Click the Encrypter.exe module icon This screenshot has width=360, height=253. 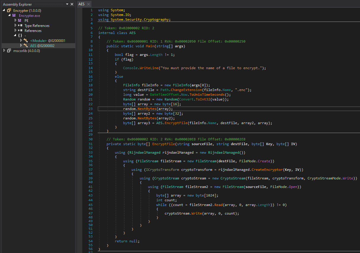[x=14, y=16]
